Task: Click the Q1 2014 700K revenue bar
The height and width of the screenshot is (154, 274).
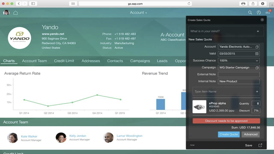Action: pyautogui.click(x=161, y=104)
